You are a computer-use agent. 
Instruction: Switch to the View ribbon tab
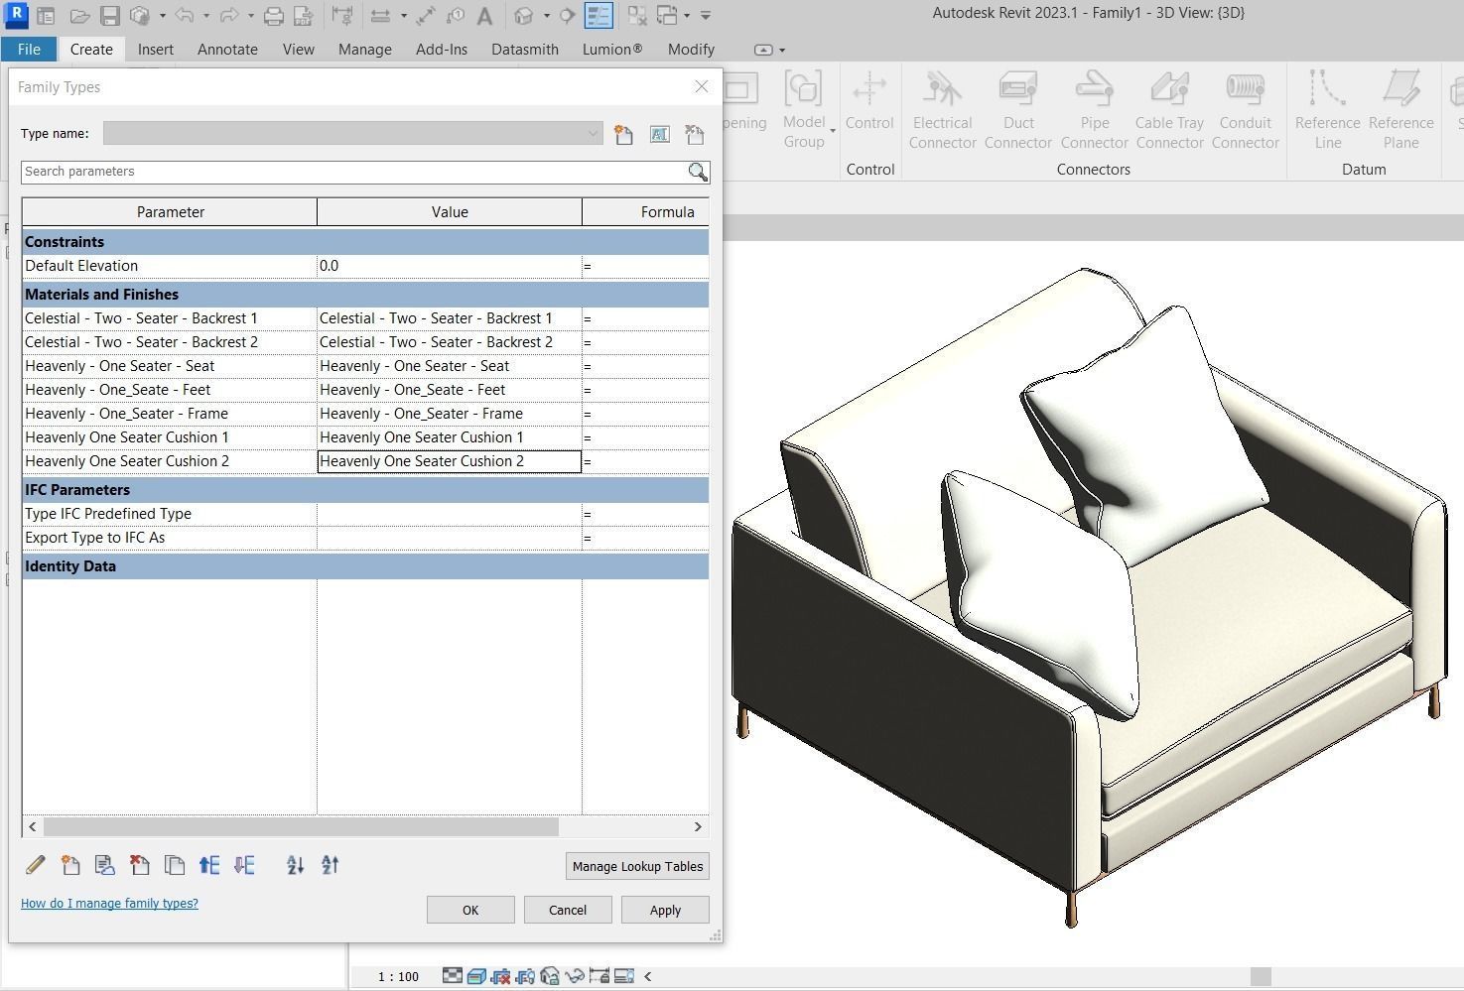[x=298, y=50]
